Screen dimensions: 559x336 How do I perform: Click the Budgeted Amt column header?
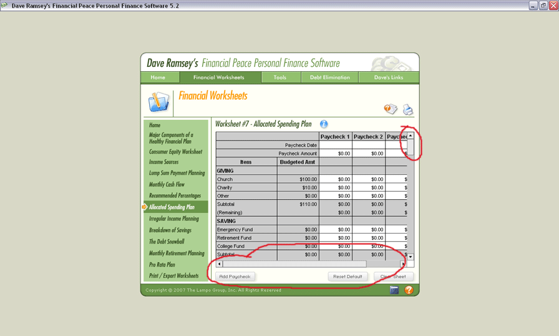298,162
